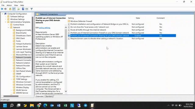
Task: Toggle the Show/Hide Action Pane toolbar icon
Action: (x=27, y=9)
